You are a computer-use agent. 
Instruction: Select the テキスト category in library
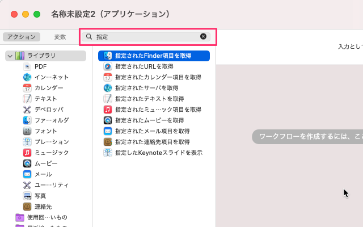click(45, 99)
